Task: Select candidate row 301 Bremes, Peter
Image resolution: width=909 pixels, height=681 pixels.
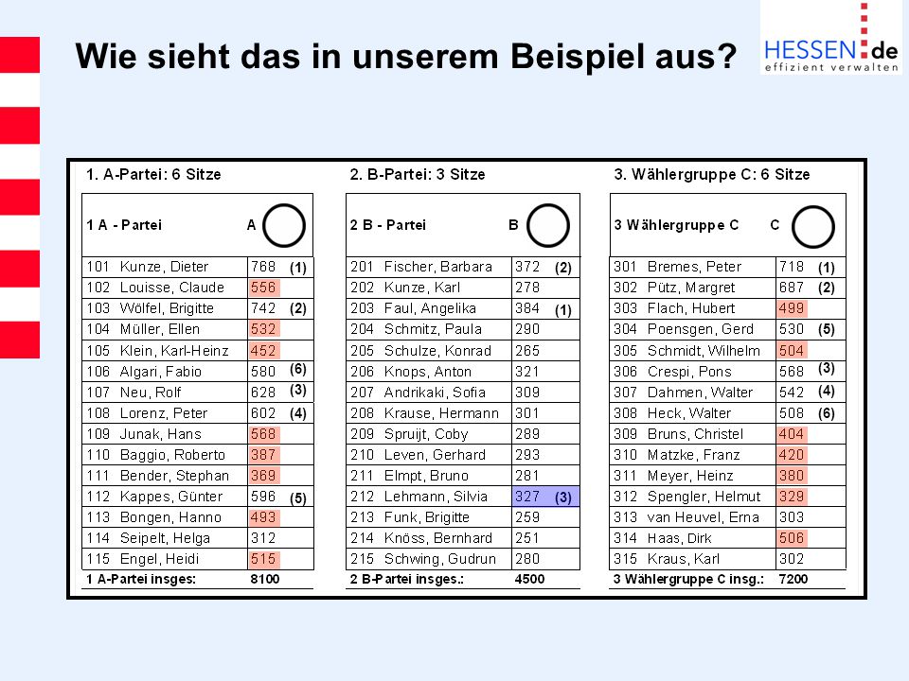Action: pyautogui.click(x=727, y=267)
